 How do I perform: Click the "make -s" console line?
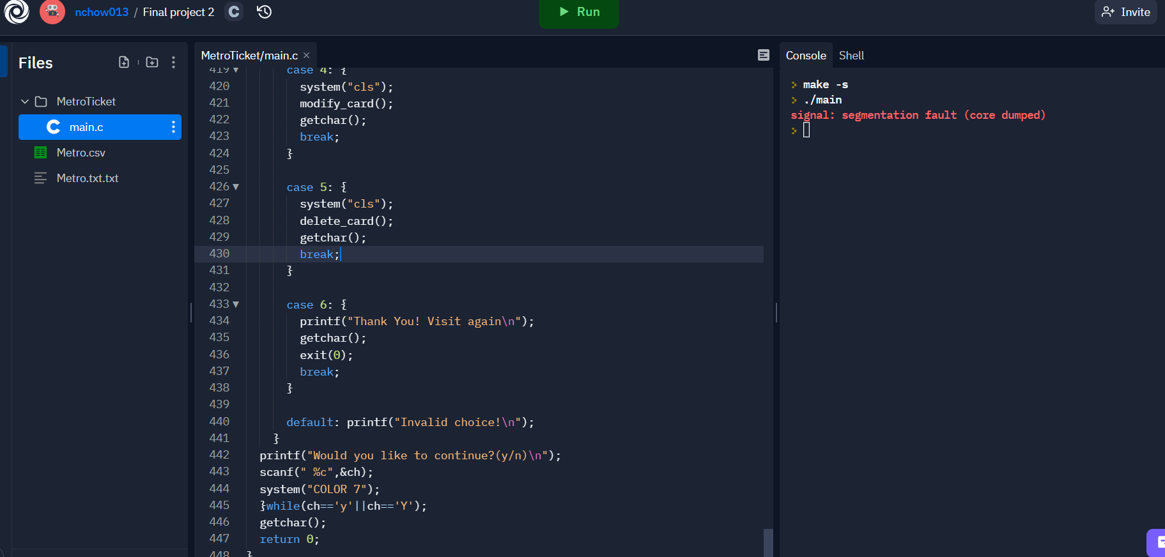point(826,84)
